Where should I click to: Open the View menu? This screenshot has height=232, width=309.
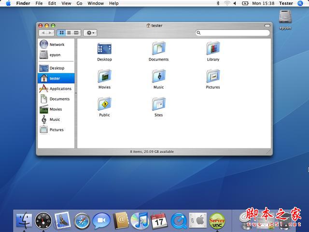pos(66,3)
